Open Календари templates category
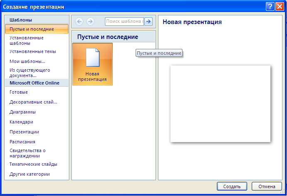Viewport: 287px width, 196px height. pos(21,122)
